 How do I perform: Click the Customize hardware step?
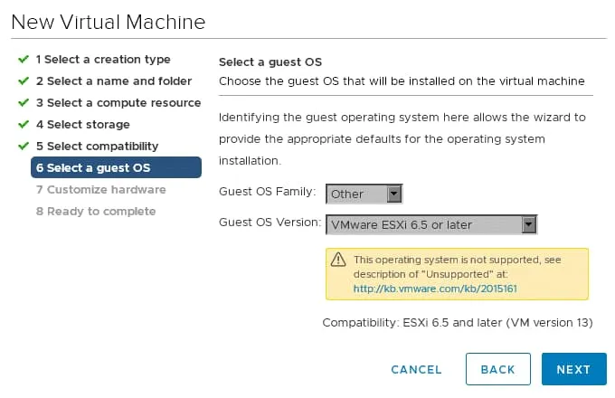coord(101,190)
